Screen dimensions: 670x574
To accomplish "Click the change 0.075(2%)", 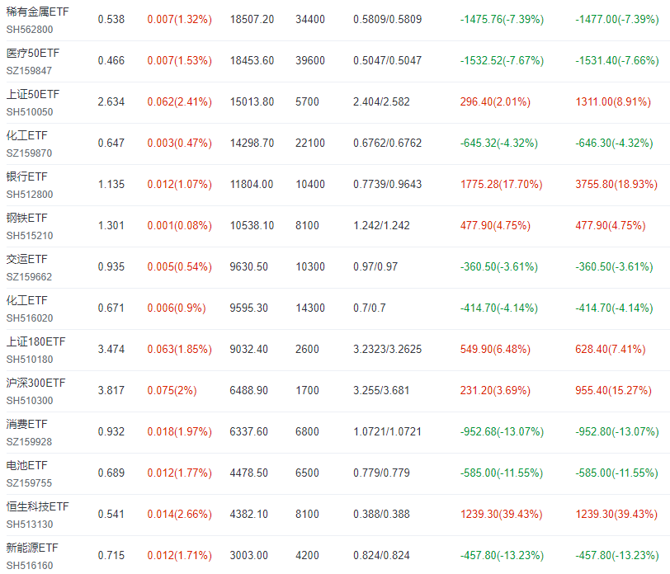I will click(172, 390).
